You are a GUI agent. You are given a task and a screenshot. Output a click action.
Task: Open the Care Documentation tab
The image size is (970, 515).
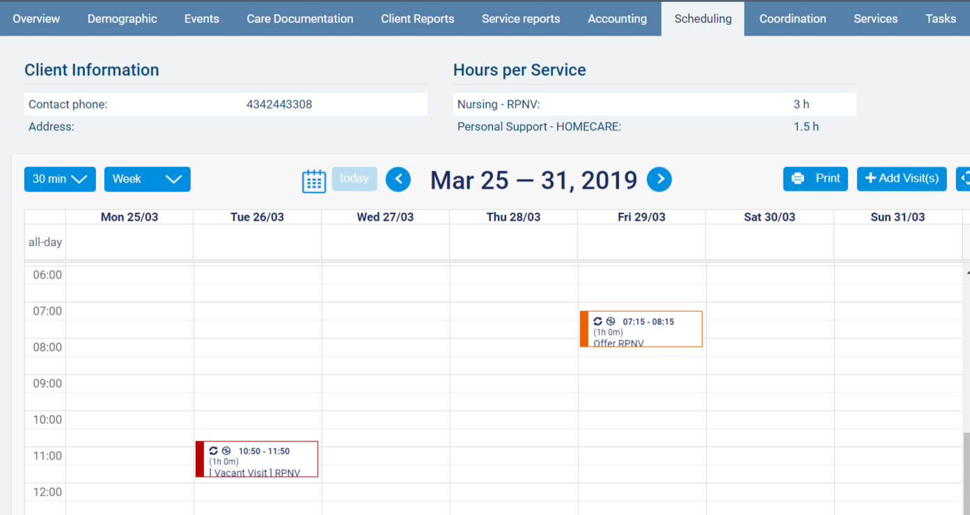[x=299, y=19]
